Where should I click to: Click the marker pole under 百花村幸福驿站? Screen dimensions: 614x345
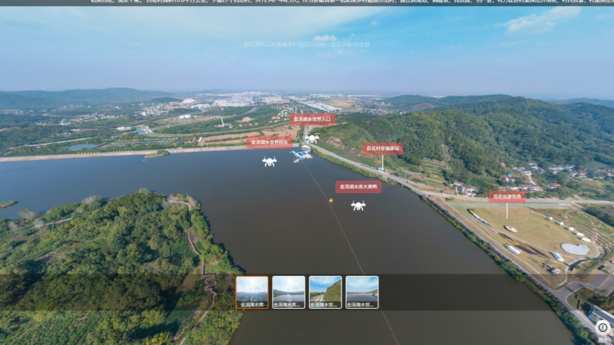[382, 163]
